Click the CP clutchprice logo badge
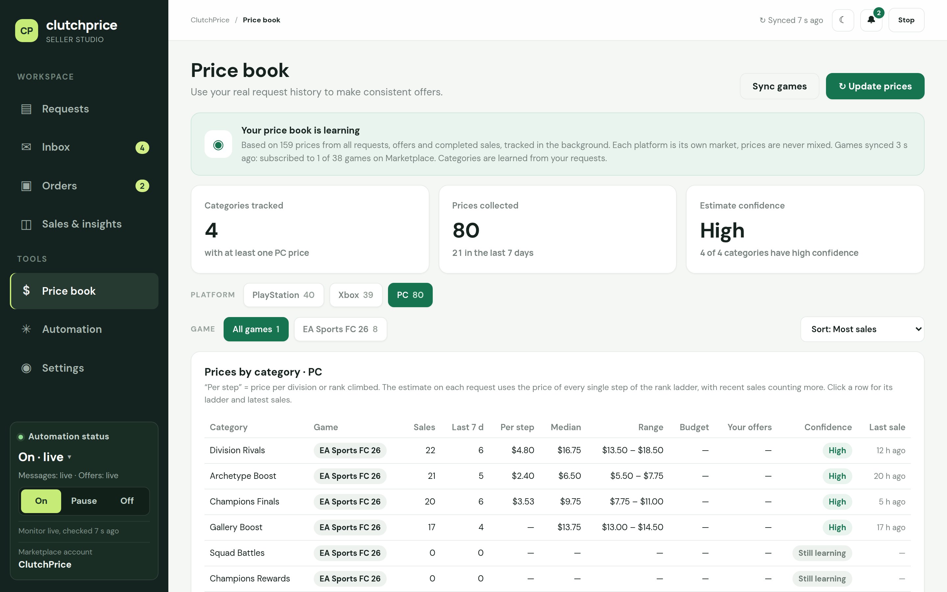This screenshot has width=947, height=592. (26, 31)
